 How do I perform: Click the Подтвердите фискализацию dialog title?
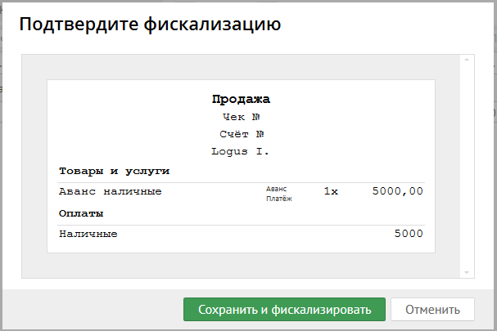[x=151, y=25]
